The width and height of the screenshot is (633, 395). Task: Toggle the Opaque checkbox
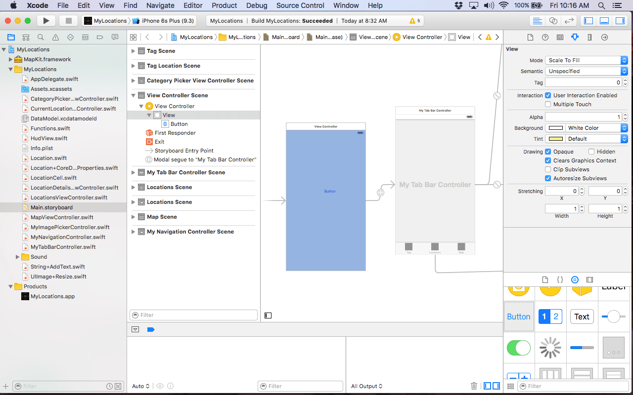(x=548, y=152)
